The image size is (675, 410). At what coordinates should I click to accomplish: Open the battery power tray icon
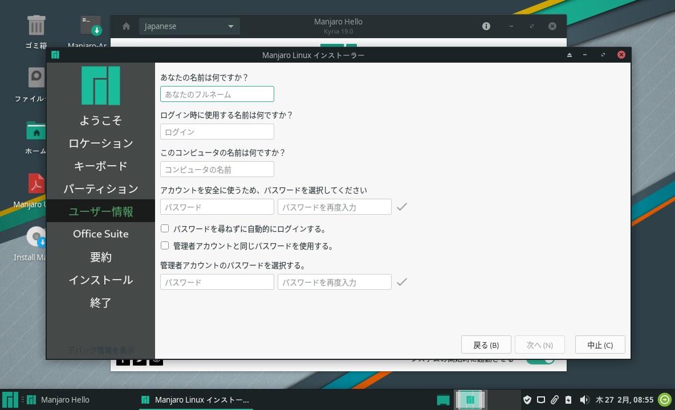(568, 400)
